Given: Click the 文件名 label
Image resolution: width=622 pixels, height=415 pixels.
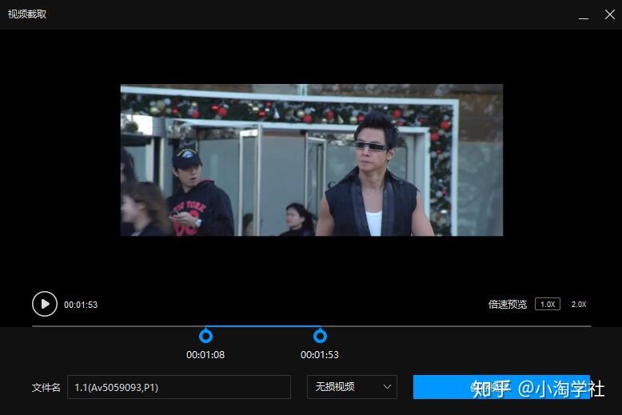Looking at the screenshot, I should tap(46, 387).
